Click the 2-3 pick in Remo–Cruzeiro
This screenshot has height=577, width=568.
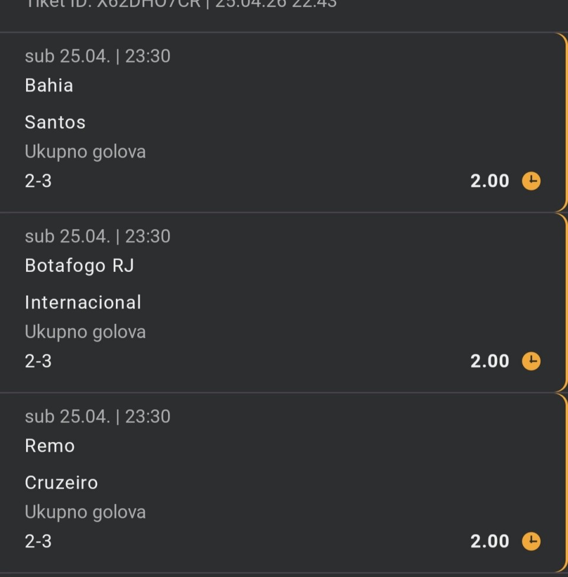pos(38,542)
